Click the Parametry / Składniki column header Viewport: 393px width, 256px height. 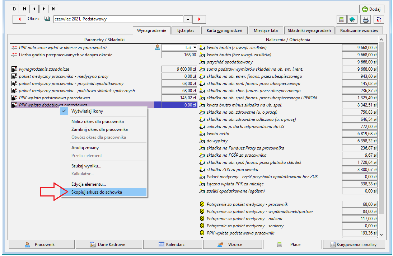point(104,39)
